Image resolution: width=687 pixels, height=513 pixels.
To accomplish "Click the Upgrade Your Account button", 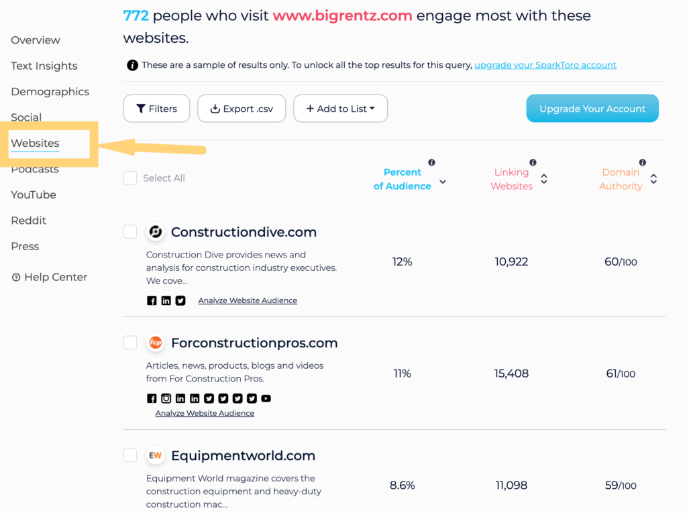I will click(x=592, y=108).
